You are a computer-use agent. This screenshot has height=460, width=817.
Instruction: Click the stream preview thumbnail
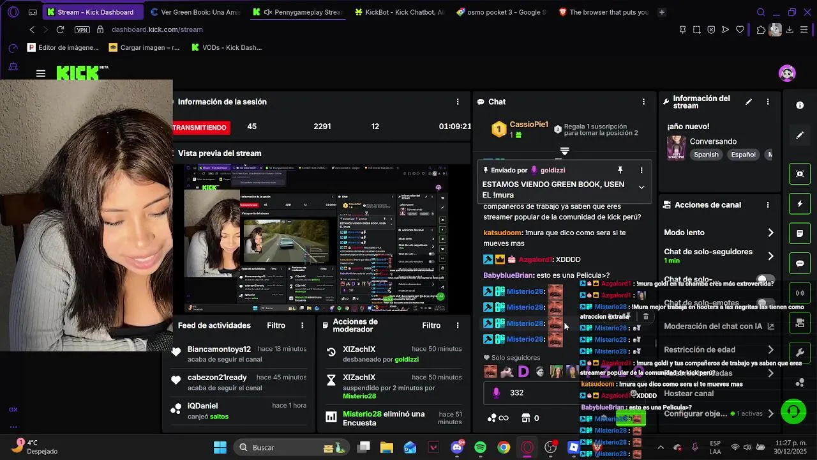[317, 238]
